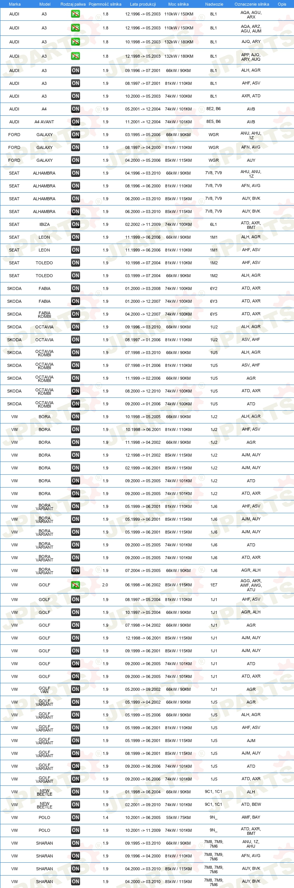Click the engine capacity cell '2.0'
The height and width of the screenshot is (888, 294).
[105, 585]
